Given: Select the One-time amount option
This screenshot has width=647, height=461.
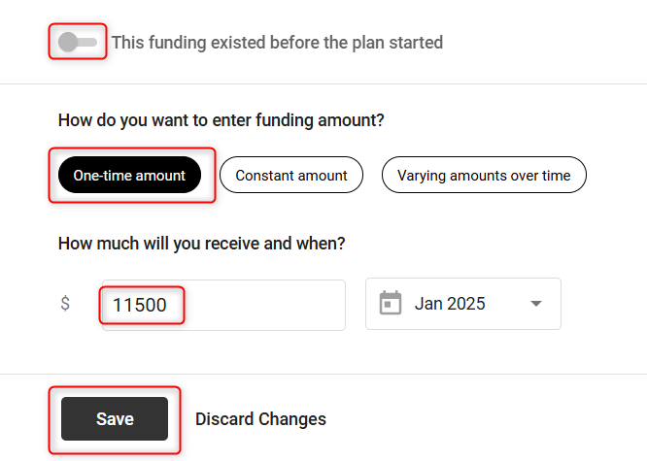Looking at the screenshot, I should 129,176.
